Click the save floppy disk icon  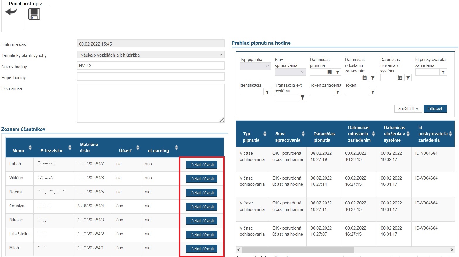[34, 14]
